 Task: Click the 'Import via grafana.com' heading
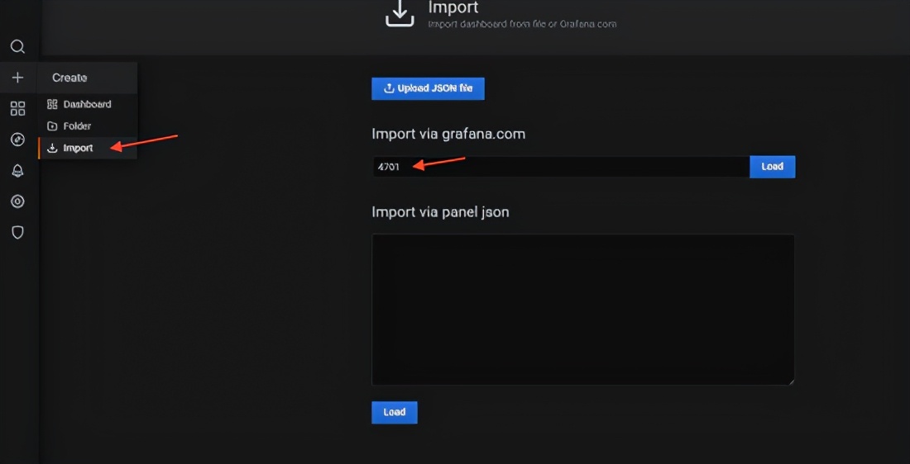[x=448, y=134]
